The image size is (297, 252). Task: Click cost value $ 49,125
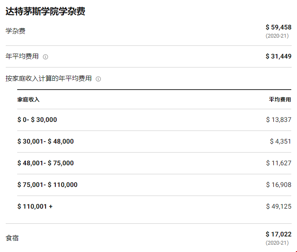[x=279, y=207]
